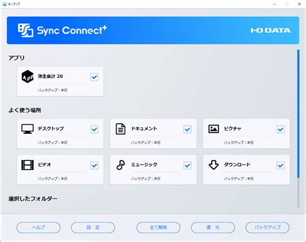Click the ドキュメント page icon

[x=121, y=129]
